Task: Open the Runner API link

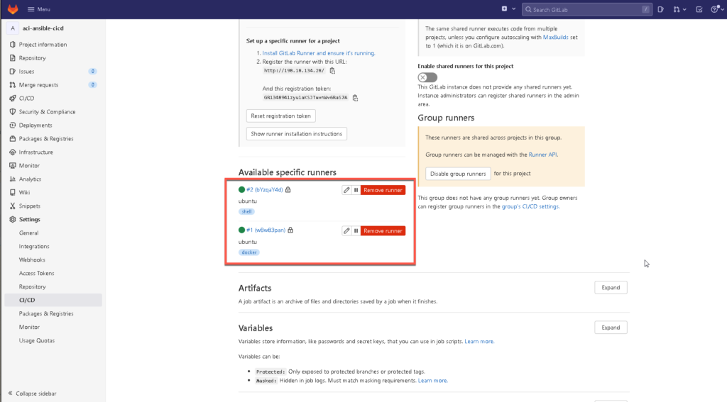Action: click(542, 155)
